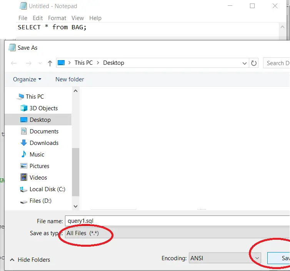Click the Desktop blue monitor icon
This screenshot has height=271, width=290.
point(24,120)
